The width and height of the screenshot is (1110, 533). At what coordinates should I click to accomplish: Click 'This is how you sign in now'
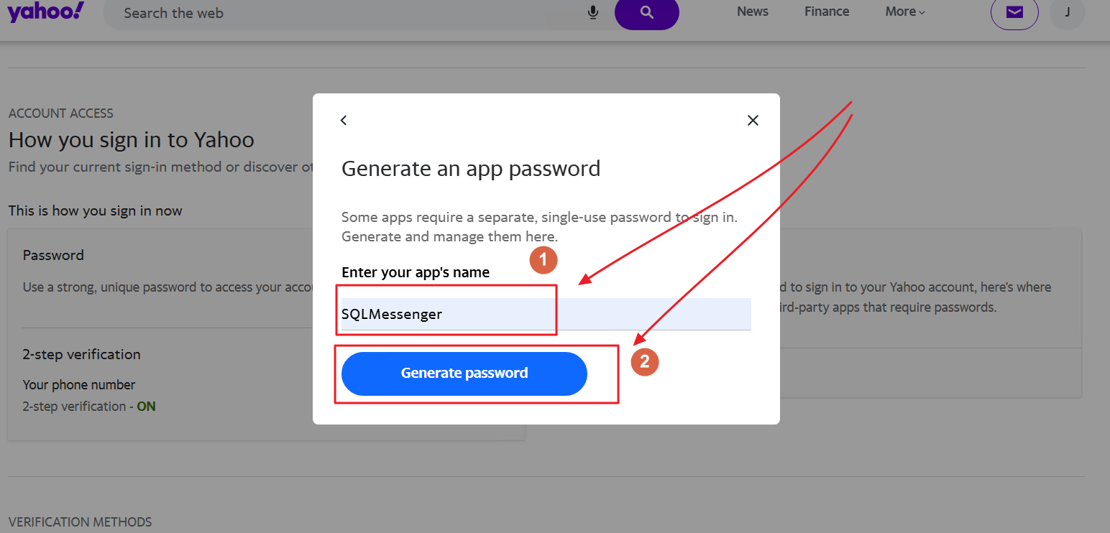click(x=96, y=211)
